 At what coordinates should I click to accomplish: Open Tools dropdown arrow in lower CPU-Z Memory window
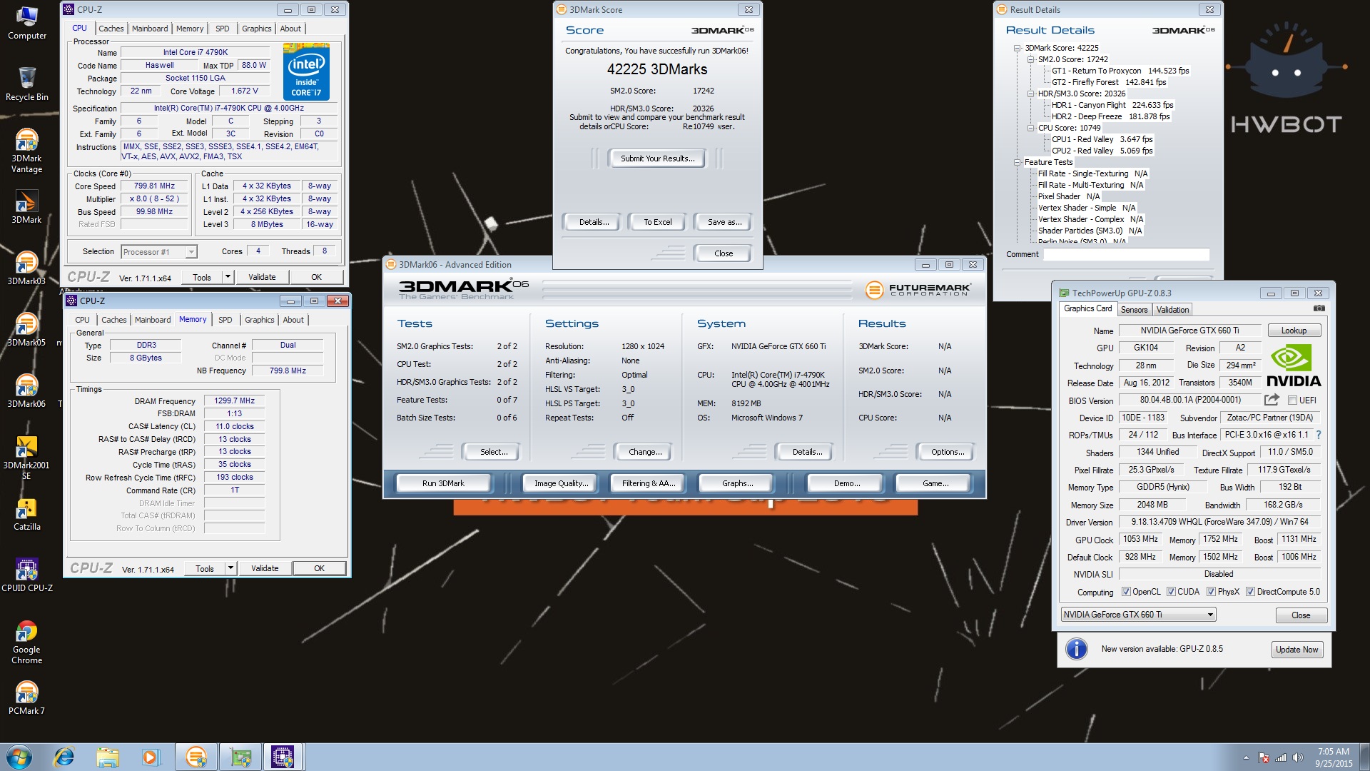pos(230,568)
